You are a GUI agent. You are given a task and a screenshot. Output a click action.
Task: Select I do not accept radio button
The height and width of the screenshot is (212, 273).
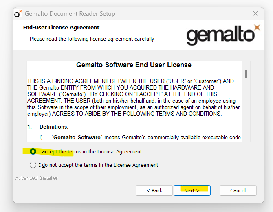pyautogui.click(x=33, y=165)
